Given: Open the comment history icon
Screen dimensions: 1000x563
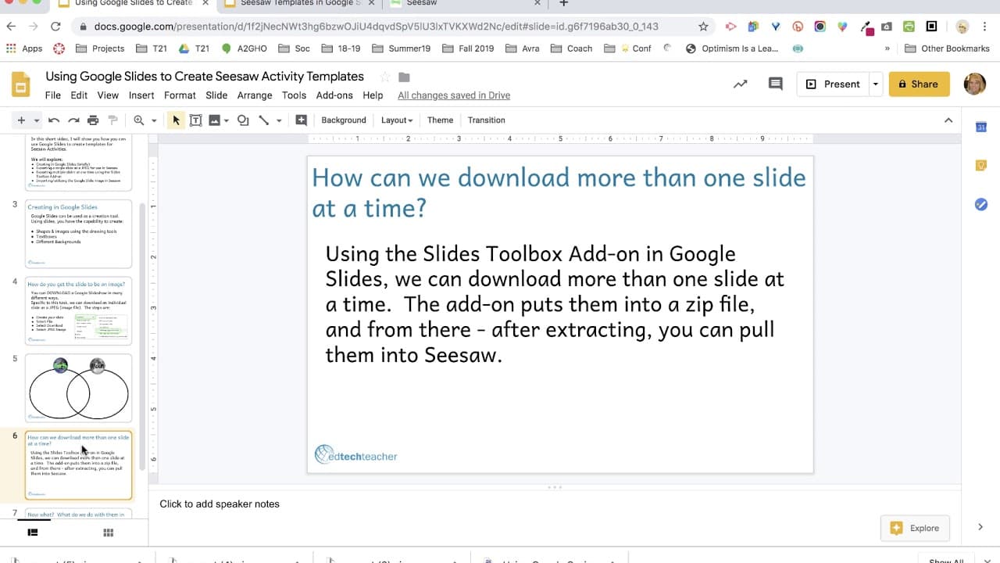Looking at the screenshot, I should point(775,84).
